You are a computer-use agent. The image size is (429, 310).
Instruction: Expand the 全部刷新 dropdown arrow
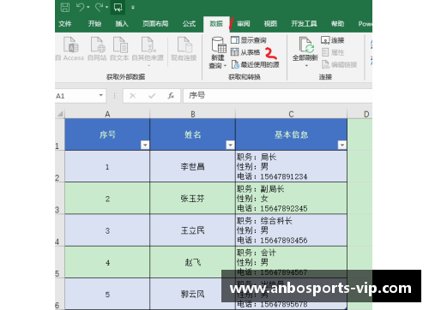306,66
